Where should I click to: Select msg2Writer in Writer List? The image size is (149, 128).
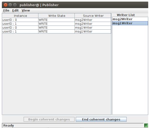(x=130, y=19)
